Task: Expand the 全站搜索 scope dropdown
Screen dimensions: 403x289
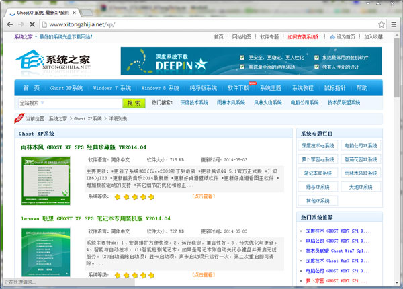Action: 32,103
